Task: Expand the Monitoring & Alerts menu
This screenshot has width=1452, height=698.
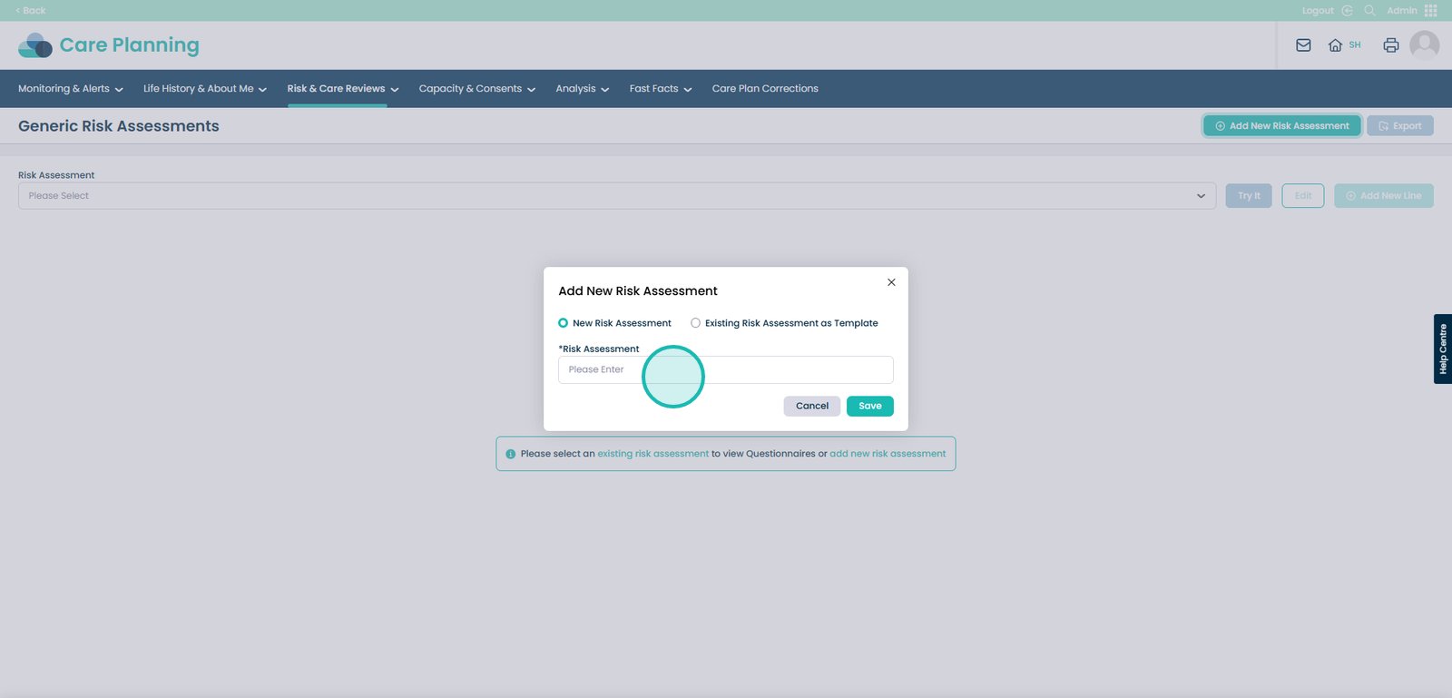Action: click(x=70, y=89)
